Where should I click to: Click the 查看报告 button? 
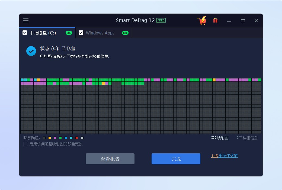click(110, 159)
